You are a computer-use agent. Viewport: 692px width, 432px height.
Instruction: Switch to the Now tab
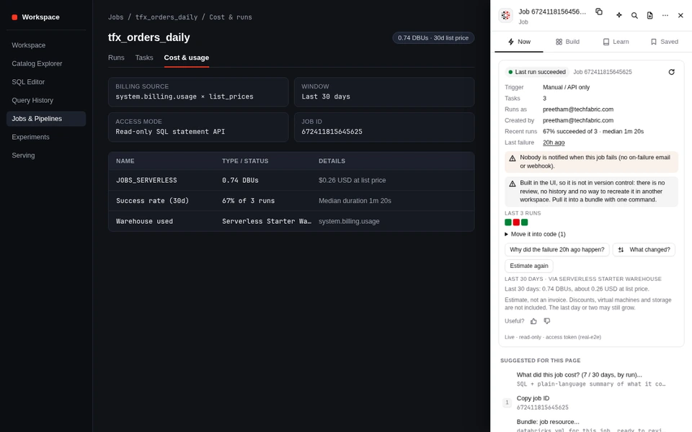click(519, 42)
